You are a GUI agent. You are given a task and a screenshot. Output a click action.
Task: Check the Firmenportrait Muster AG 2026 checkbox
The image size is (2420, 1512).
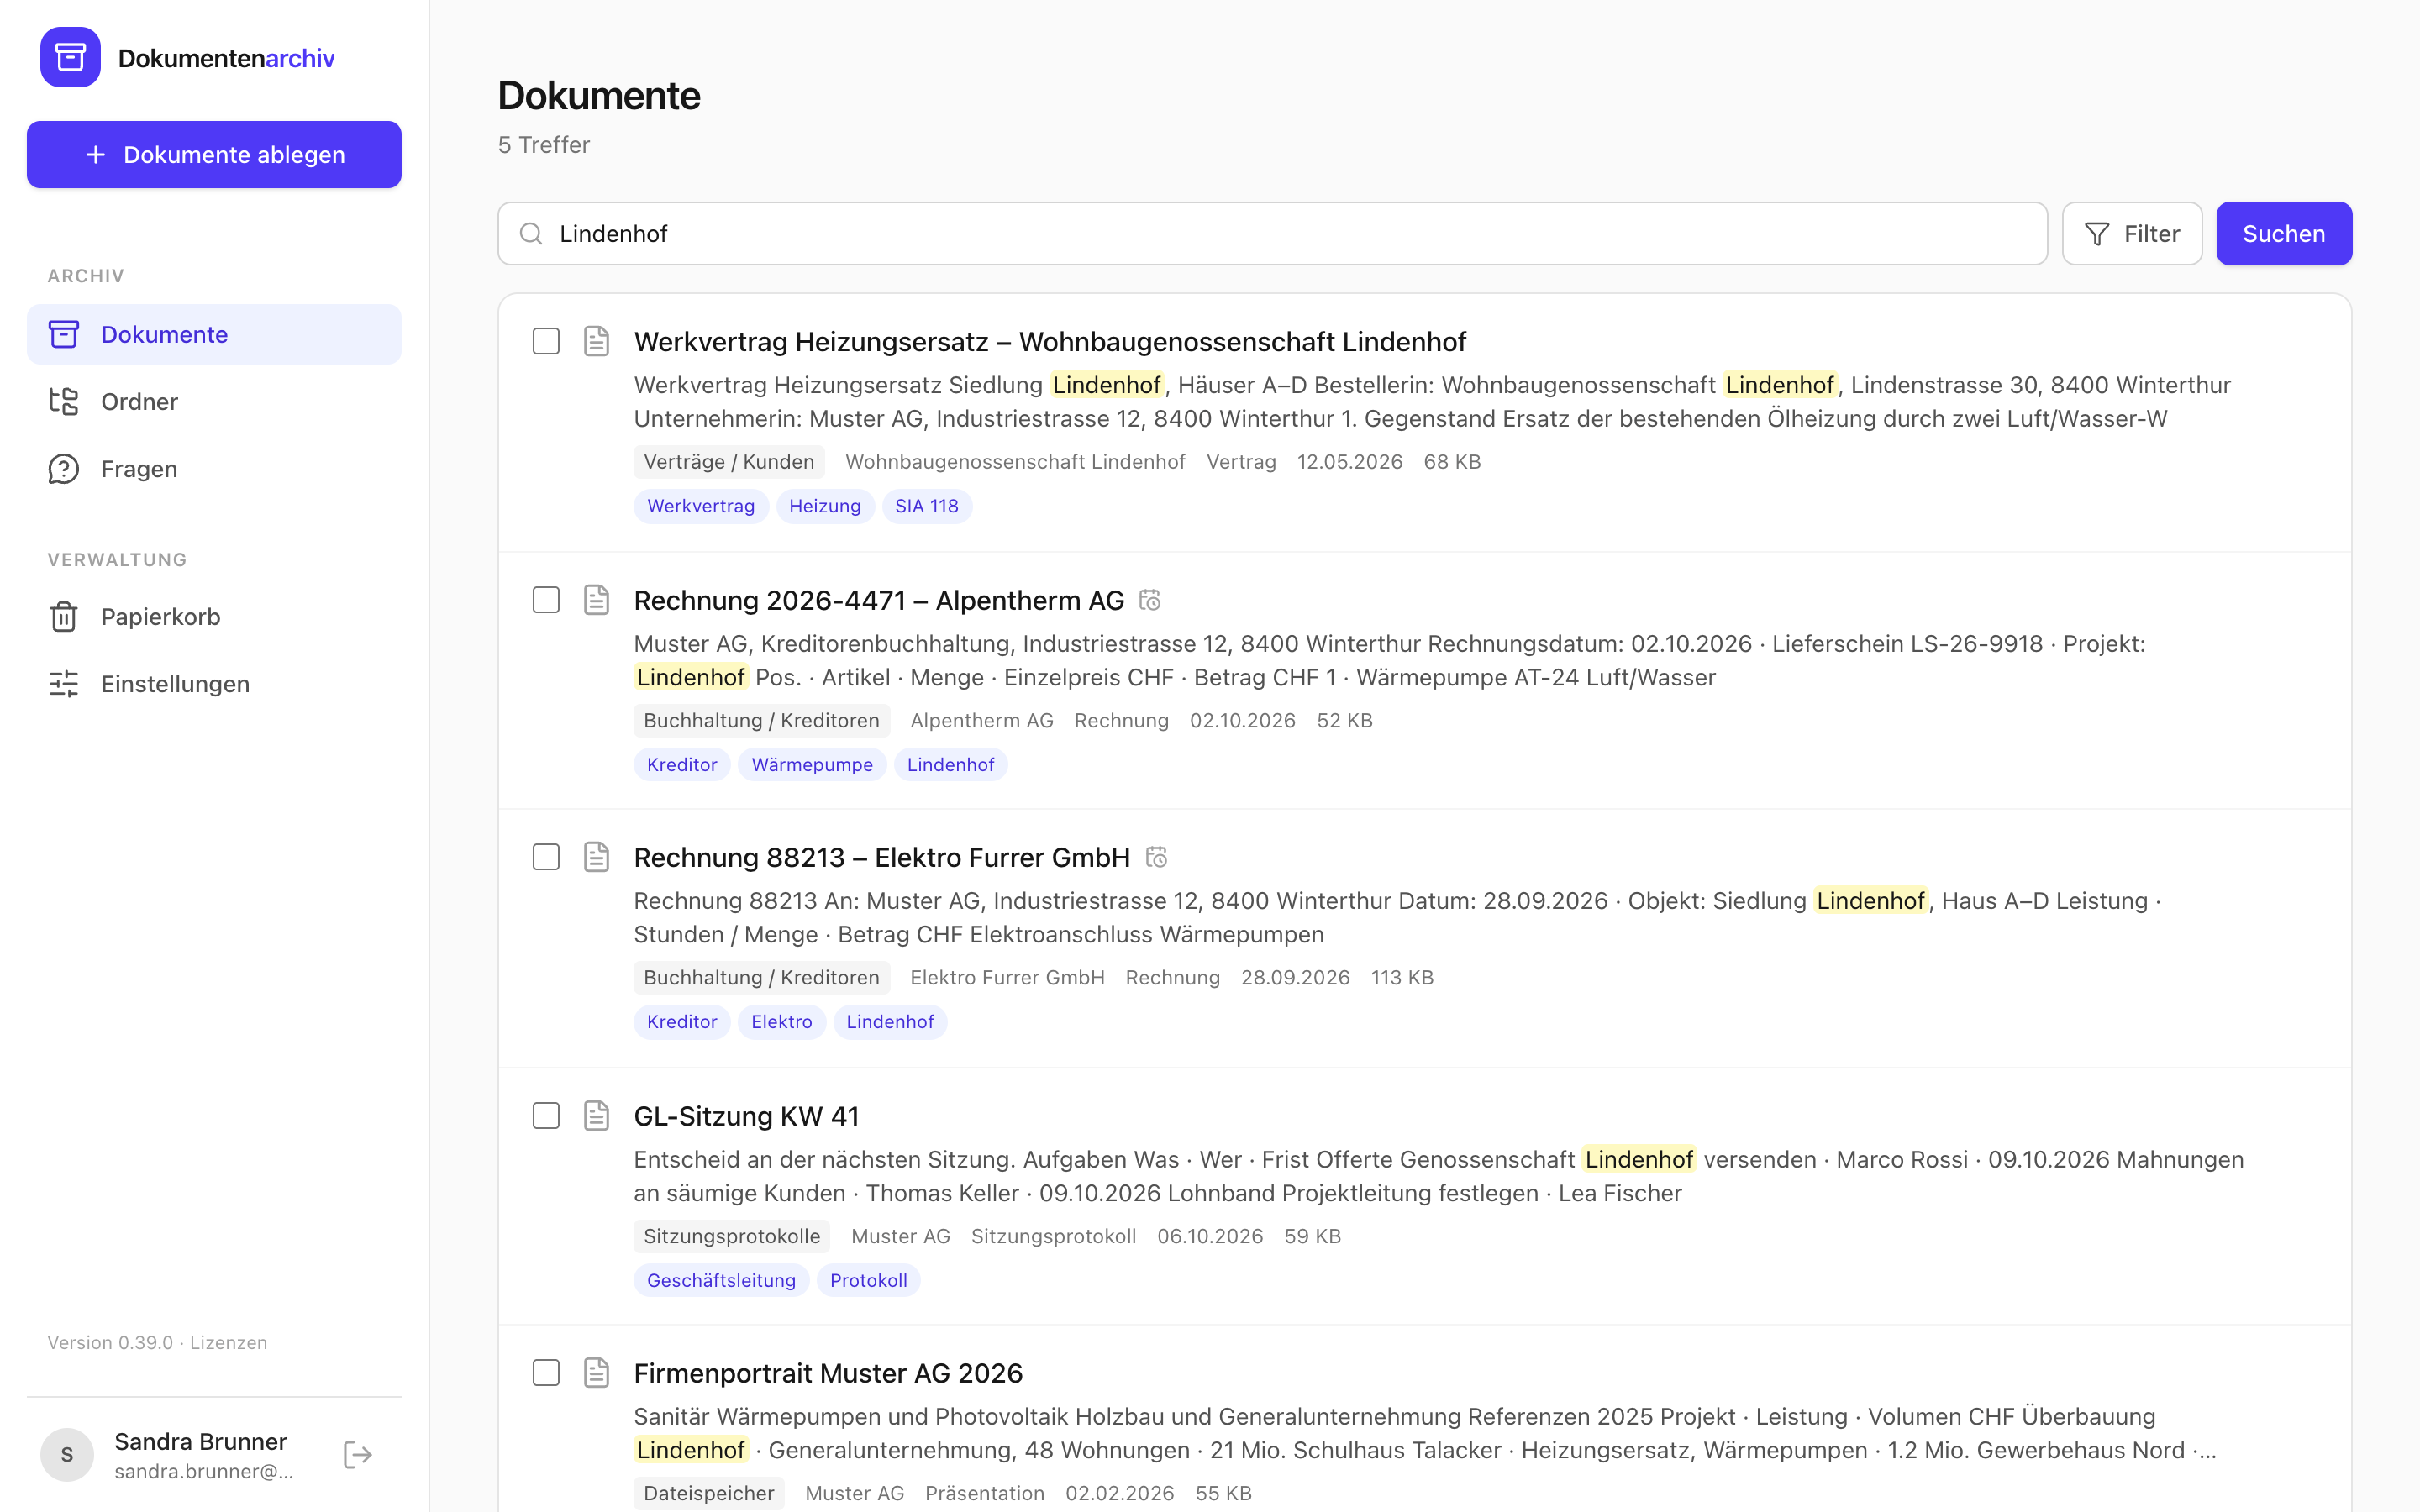click(x=546, y=1373)
